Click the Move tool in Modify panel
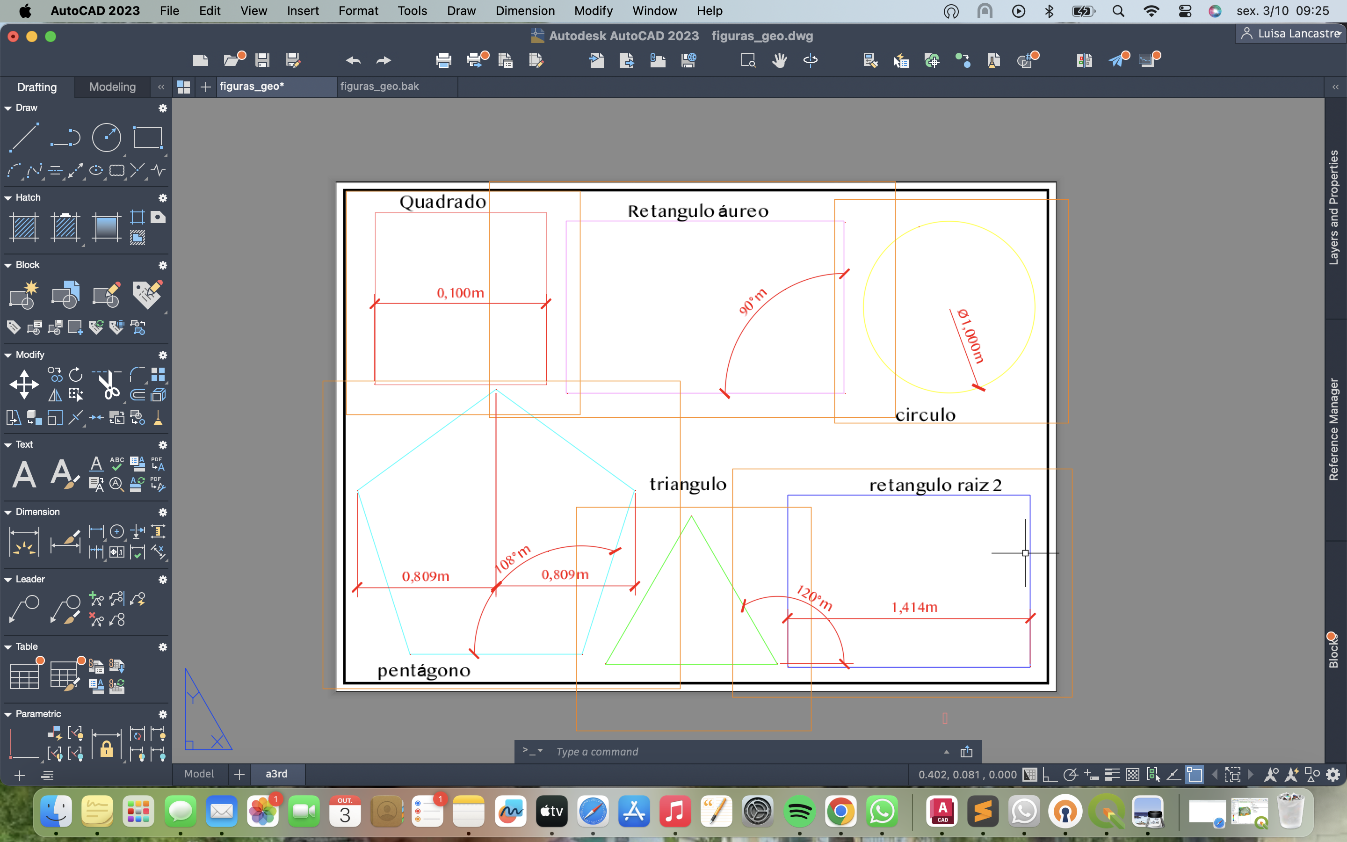 click(24, 384)
